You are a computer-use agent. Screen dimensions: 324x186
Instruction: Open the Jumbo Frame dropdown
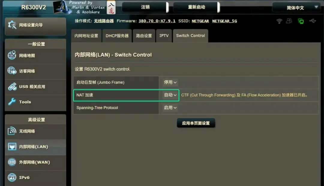(x=170, y=83)
